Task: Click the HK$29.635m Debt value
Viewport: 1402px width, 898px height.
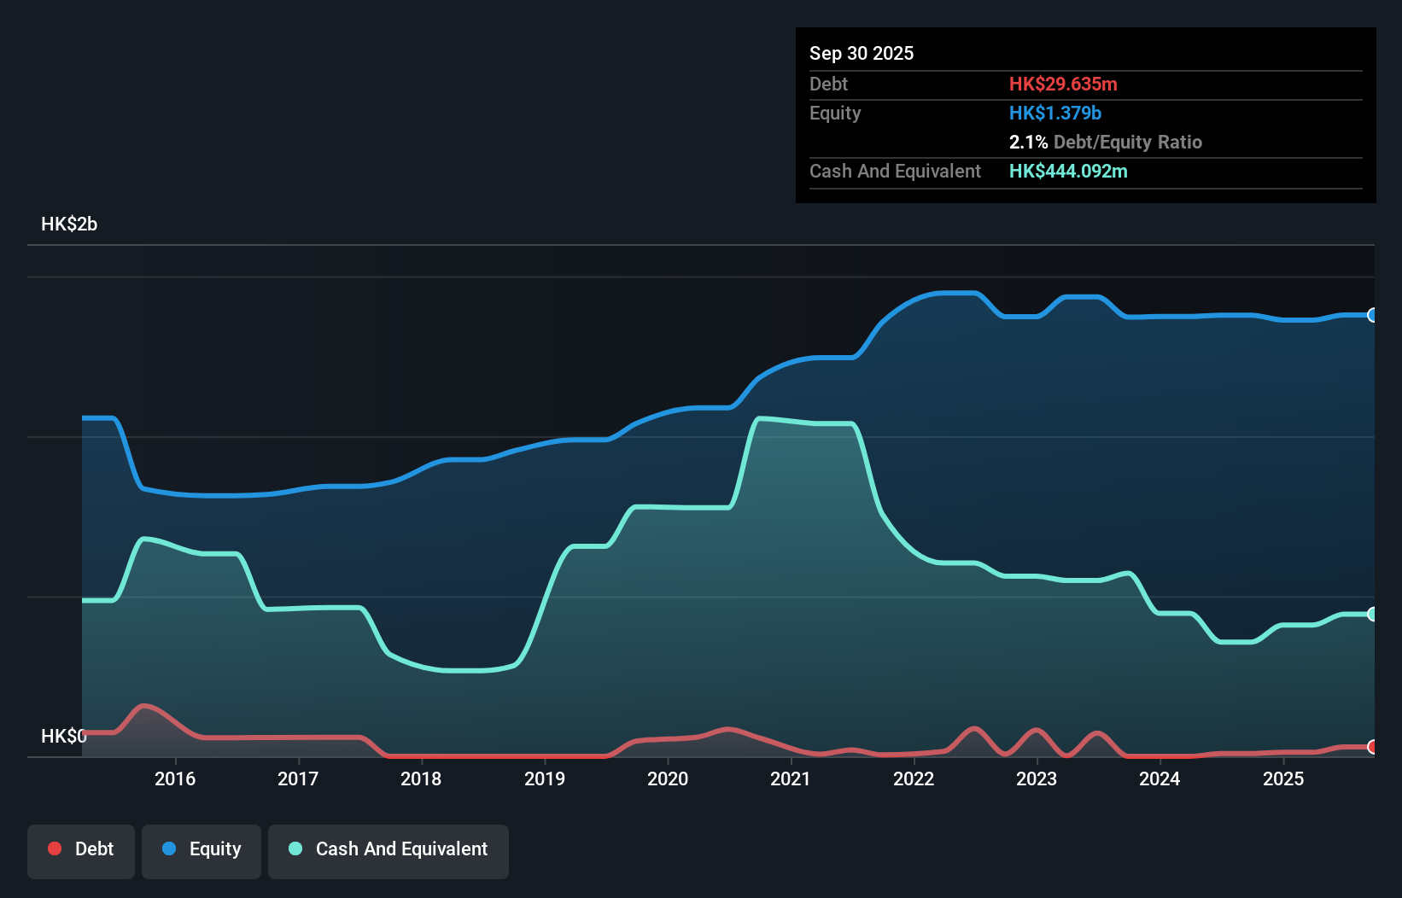Action: [1063, 84]
